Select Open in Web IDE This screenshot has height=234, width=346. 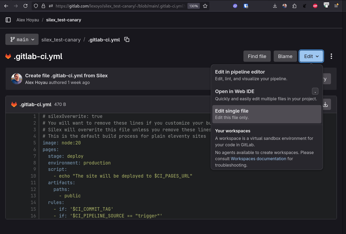[x=235, y=91]
